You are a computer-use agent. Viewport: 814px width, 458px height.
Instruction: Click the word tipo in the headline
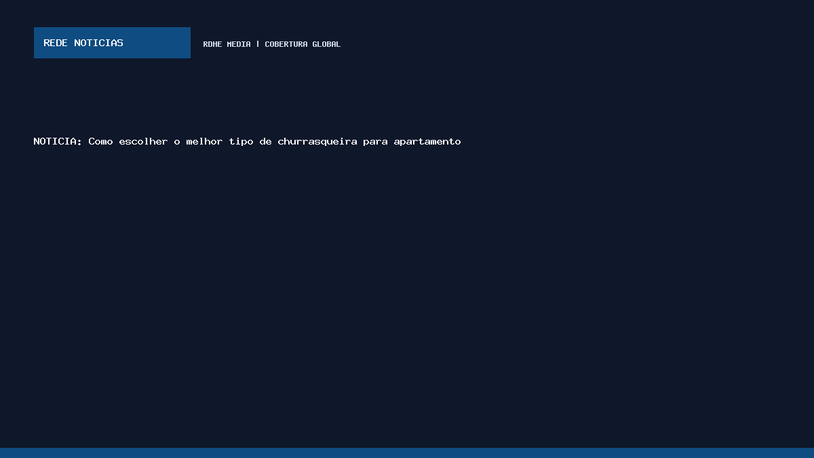pyautogui.click(x=241, y=141)
